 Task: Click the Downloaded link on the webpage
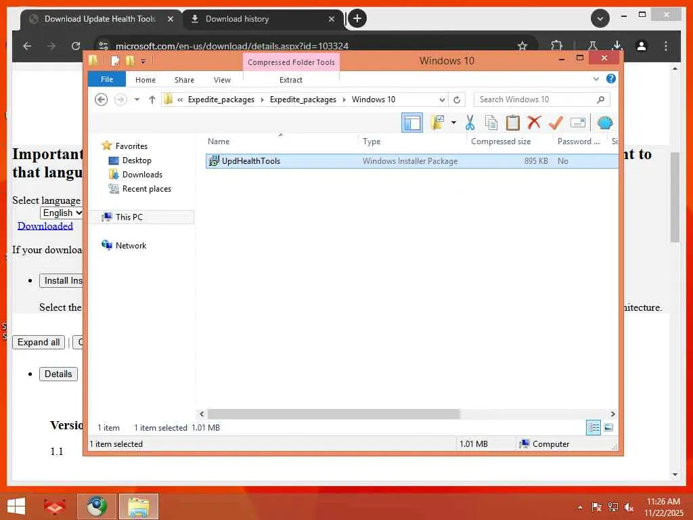tap(45, 226)
